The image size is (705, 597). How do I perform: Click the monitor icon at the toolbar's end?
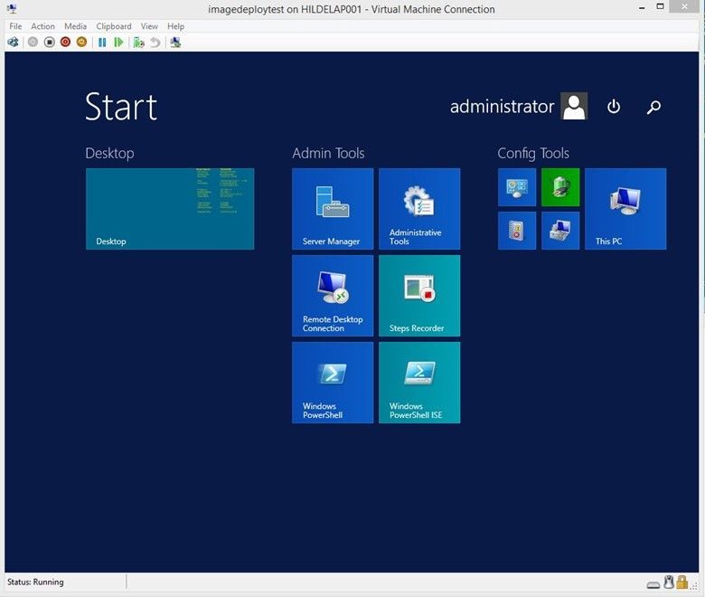pyautogui.click(x=176, y=43)
